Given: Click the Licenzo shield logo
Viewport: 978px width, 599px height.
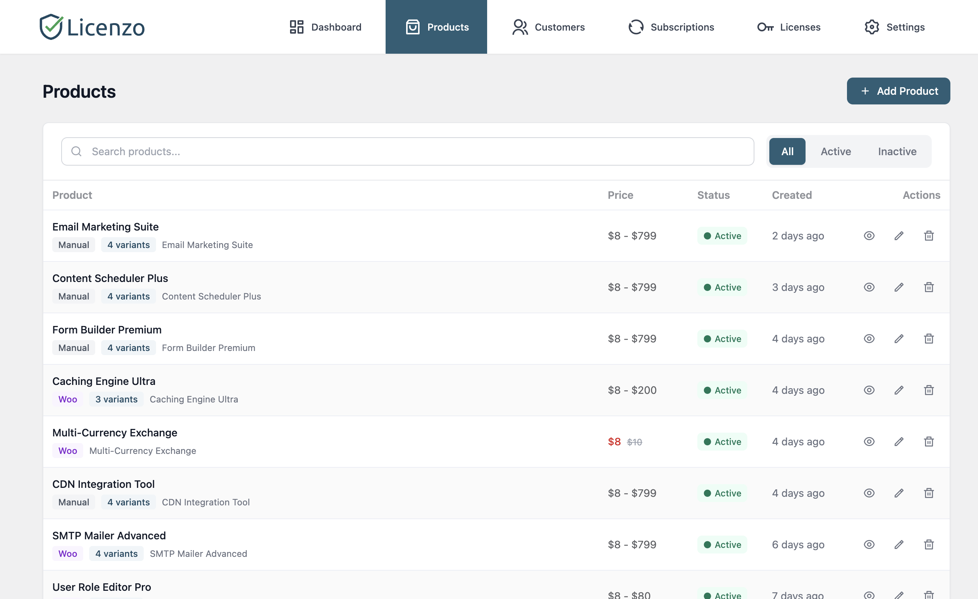Looking at the screenshot, I should pos(51,26).
